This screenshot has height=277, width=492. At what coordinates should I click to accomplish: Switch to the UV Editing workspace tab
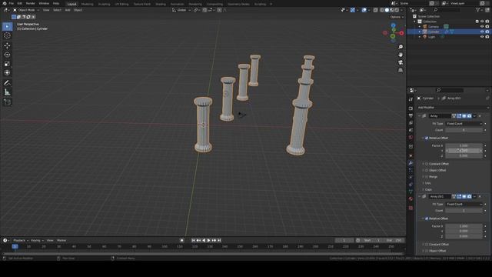(x=121, y=4)
